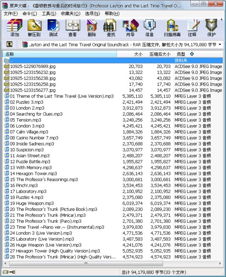Screen dimensions: 226x277
Task: Sort by the 名称 column header
Action: pos(60,54)
